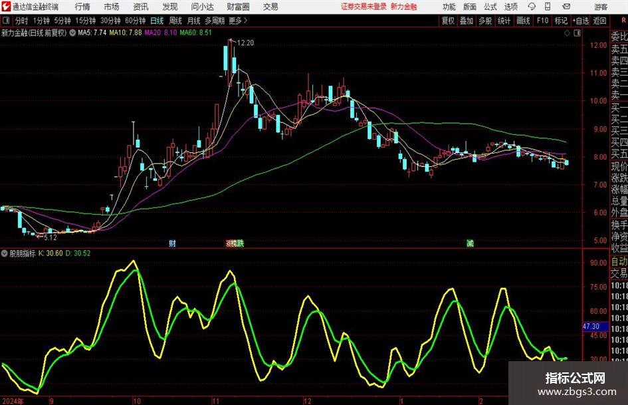This screenshot has height=405, width=628.
Task: Toggle the right panel layout icon in the chart corner
Action: coord(577,33)
